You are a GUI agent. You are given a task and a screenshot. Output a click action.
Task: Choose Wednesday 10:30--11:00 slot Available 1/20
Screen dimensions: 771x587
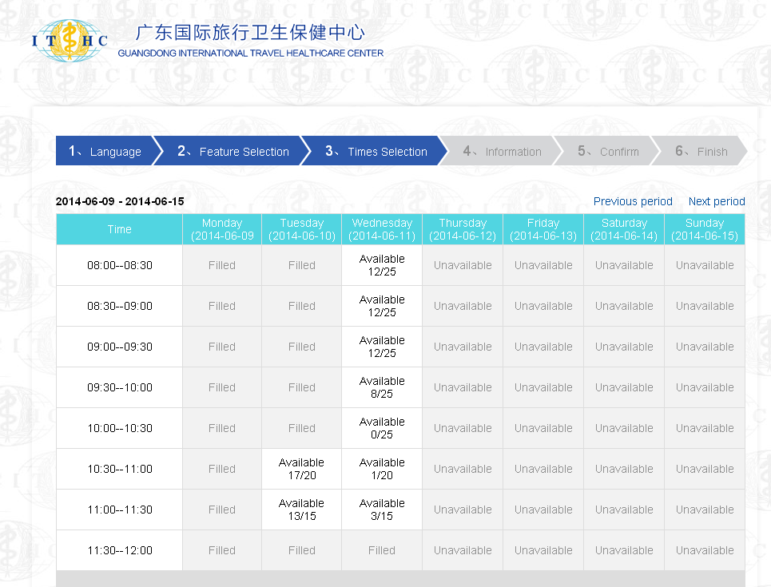click(x=382, y=469)
